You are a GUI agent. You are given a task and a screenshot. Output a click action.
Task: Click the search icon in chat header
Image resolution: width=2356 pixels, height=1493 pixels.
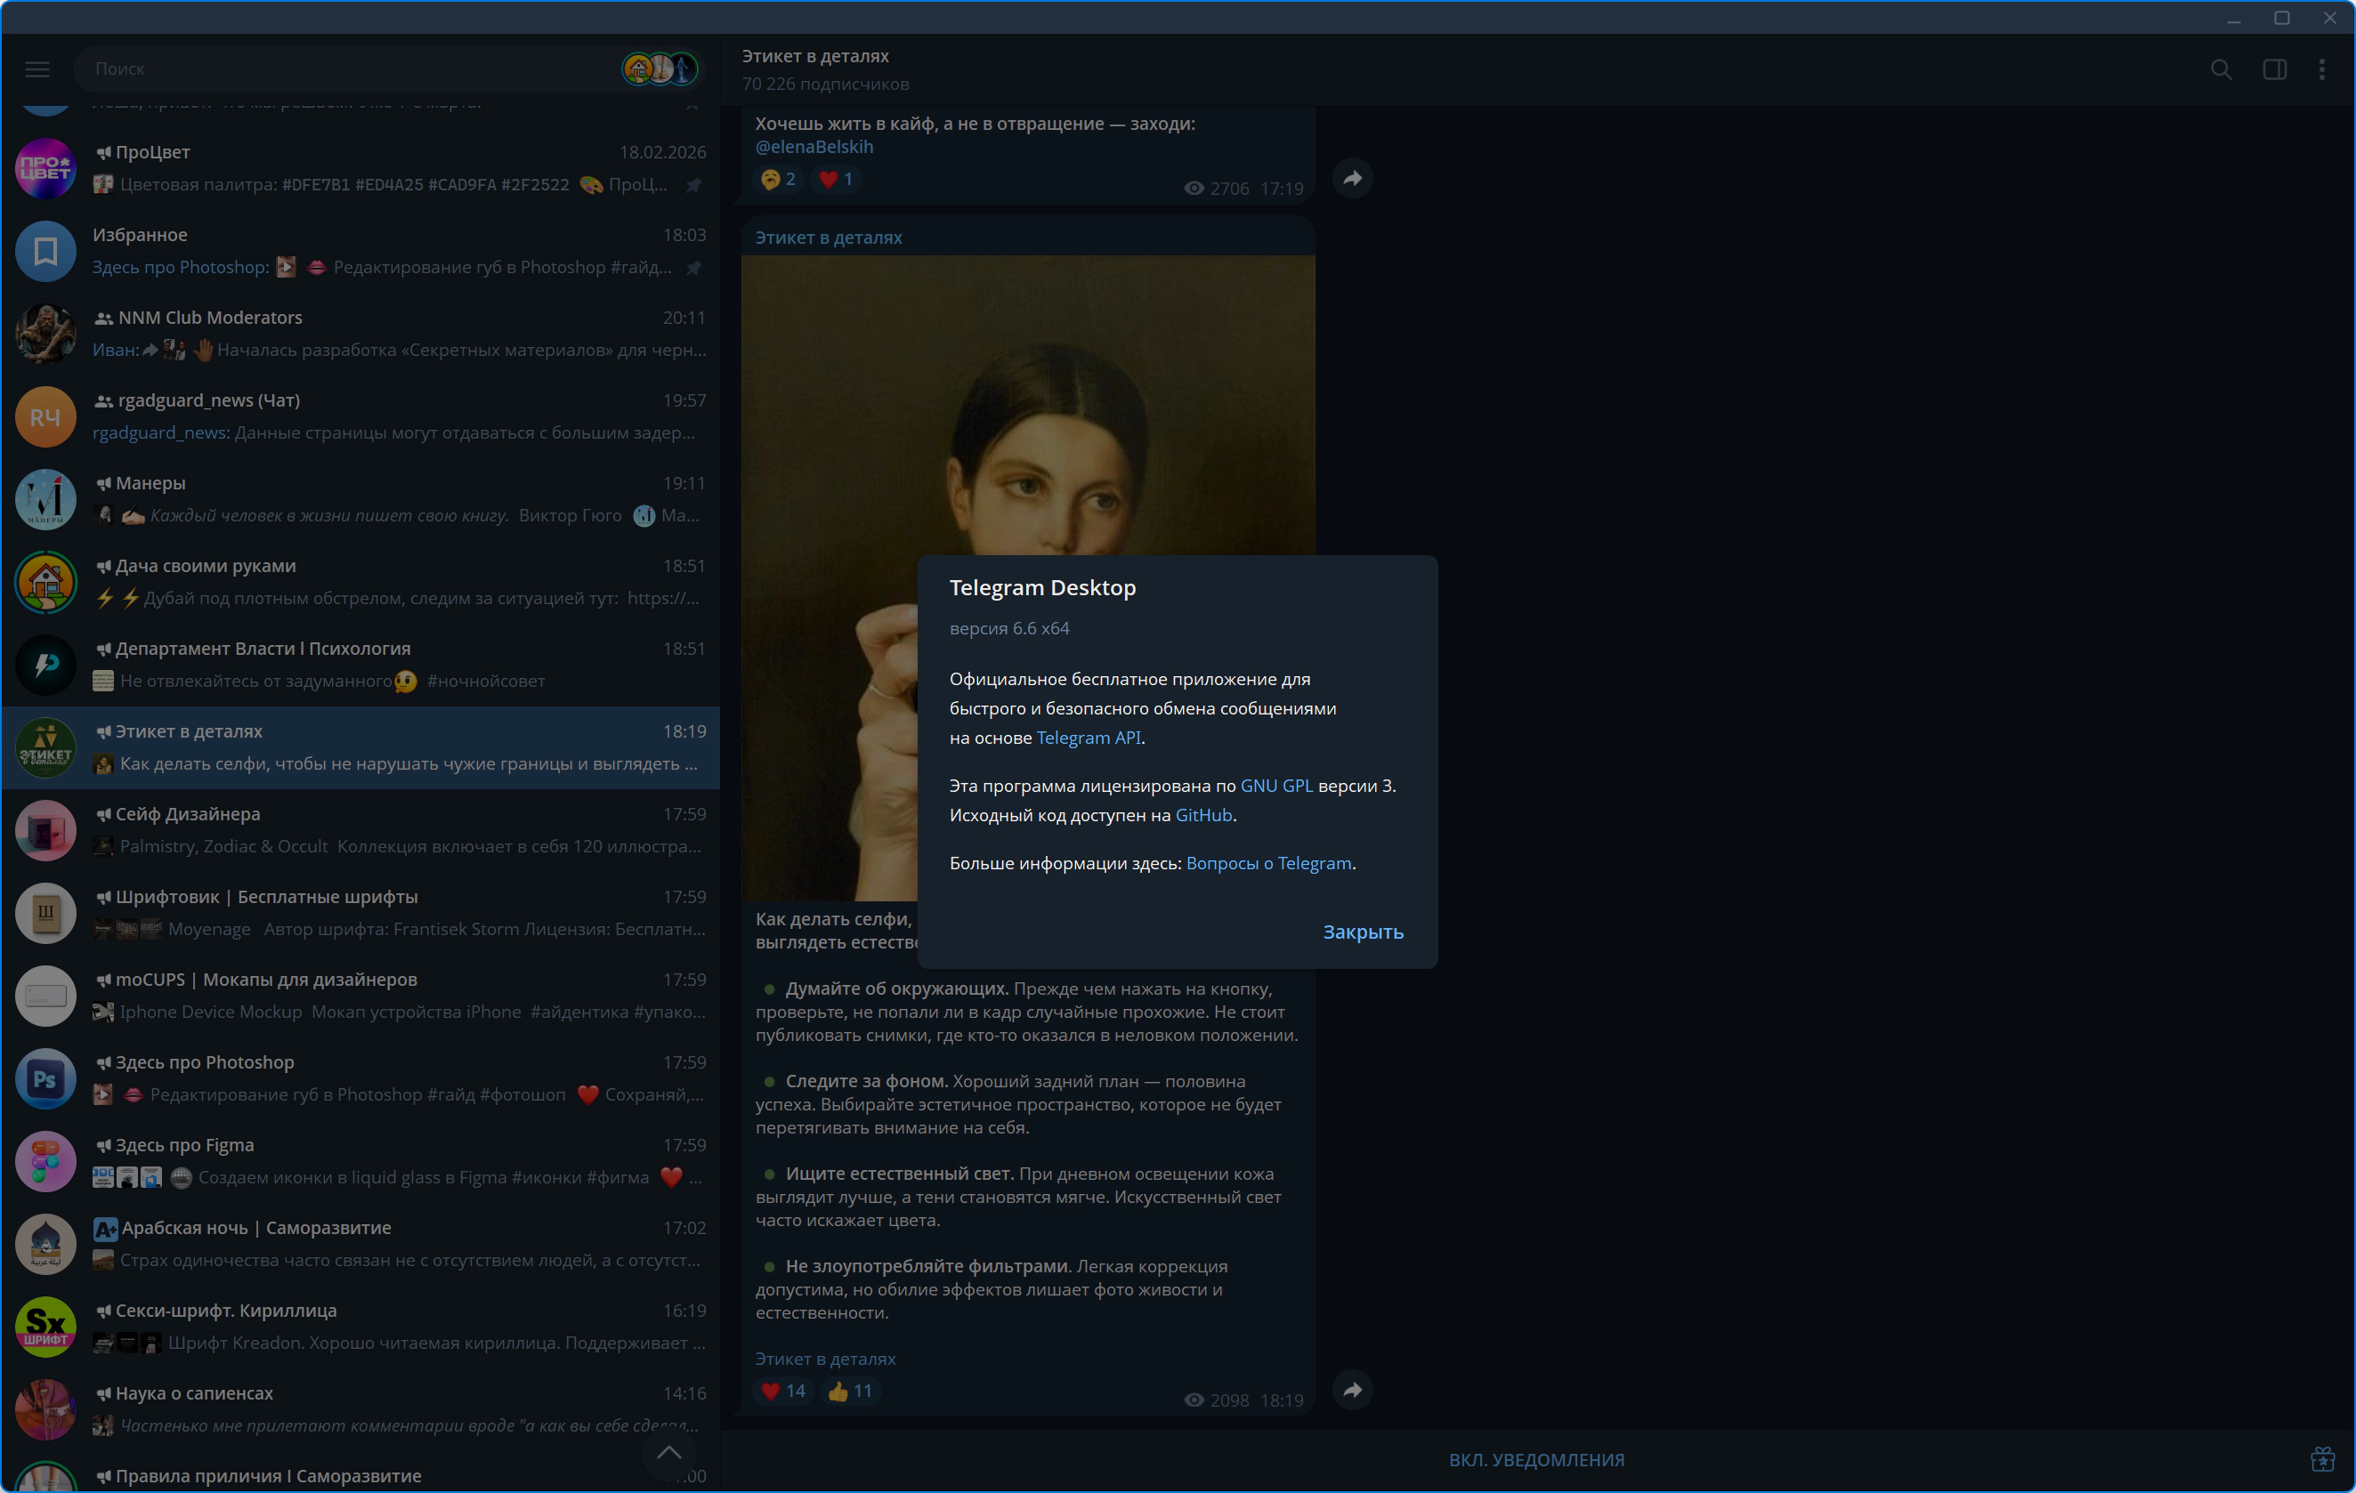click(2221, 69)
